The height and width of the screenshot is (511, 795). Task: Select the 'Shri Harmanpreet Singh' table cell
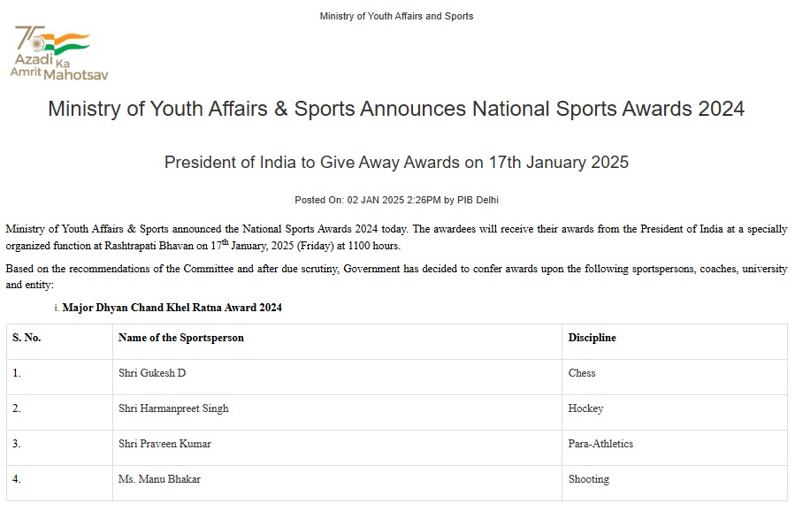coord(173,408)
